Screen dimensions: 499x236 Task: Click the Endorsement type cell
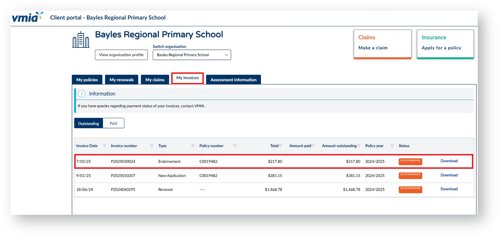[x=169, y=162]
